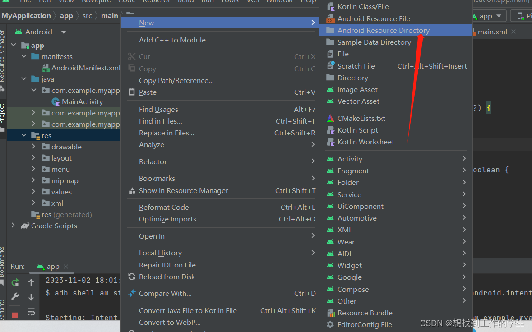Toggle the soft-wrap icon in Run panel
The image size is (532, 332).
tap(31, 312)
